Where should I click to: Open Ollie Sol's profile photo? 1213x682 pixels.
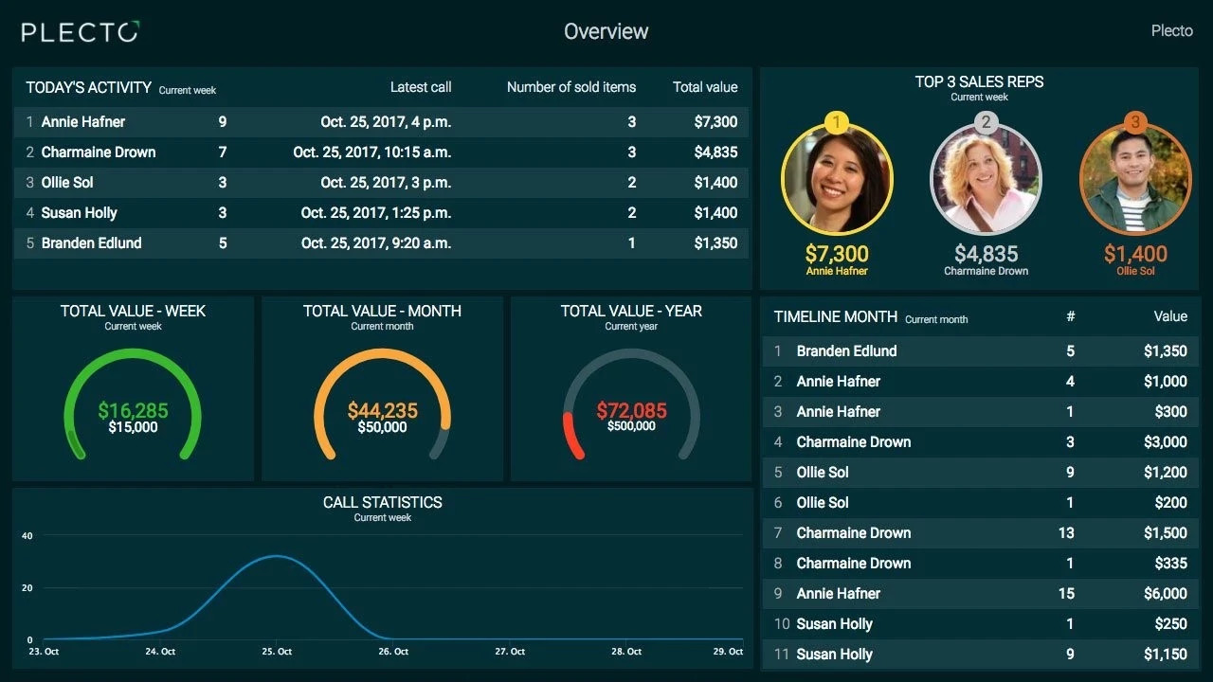pyautogui.click(x=1135, y=180)
